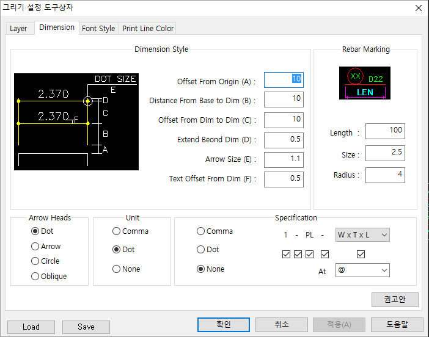This screenshot has height=337, width=429.
Task: Click the Save button
Action: [x=86, y=327]
